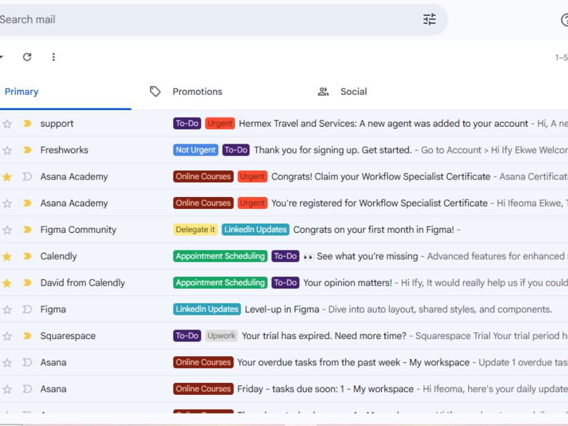The image size is (568, 426).
Task: Switch to the Promotions tab
Action: pos(198,91)
